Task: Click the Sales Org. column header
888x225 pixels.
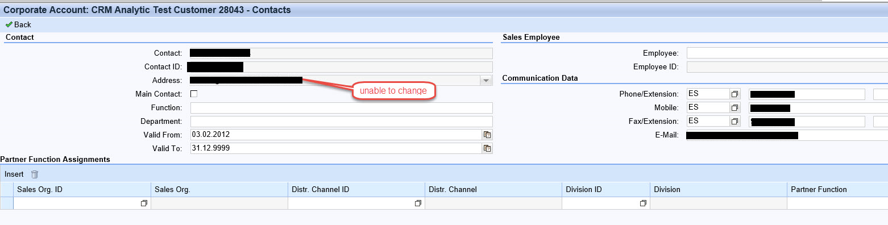Action: tap(219, 190)
